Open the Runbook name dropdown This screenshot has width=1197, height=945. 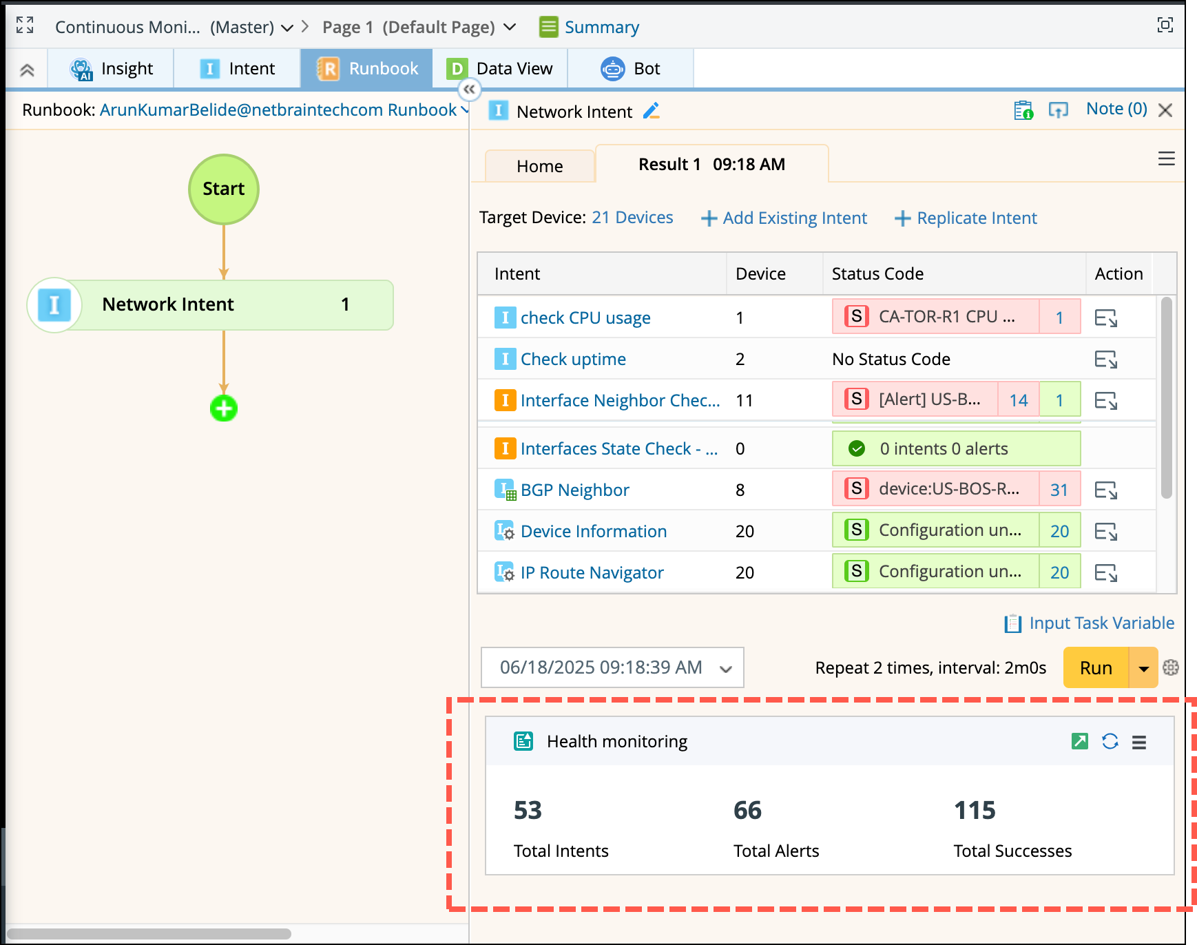coord(464,110)
